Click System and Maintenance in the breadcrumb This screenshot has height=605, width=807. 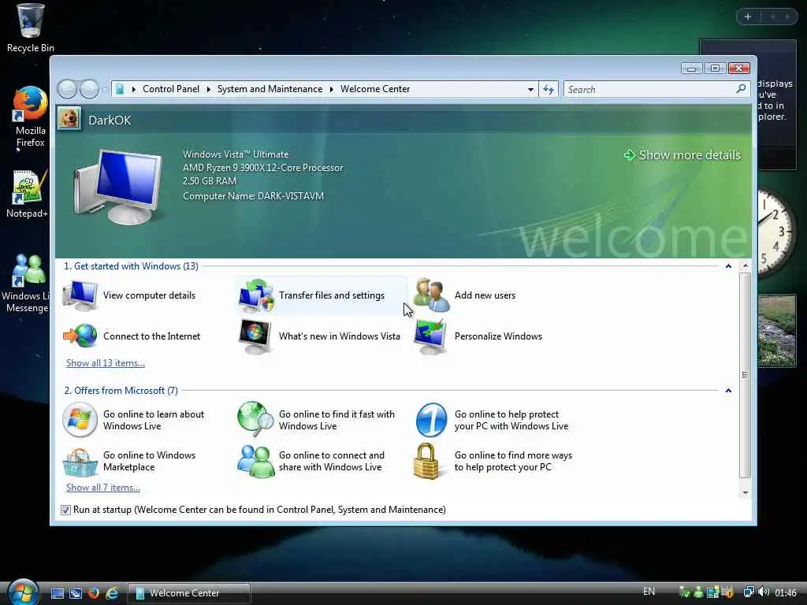270,89
